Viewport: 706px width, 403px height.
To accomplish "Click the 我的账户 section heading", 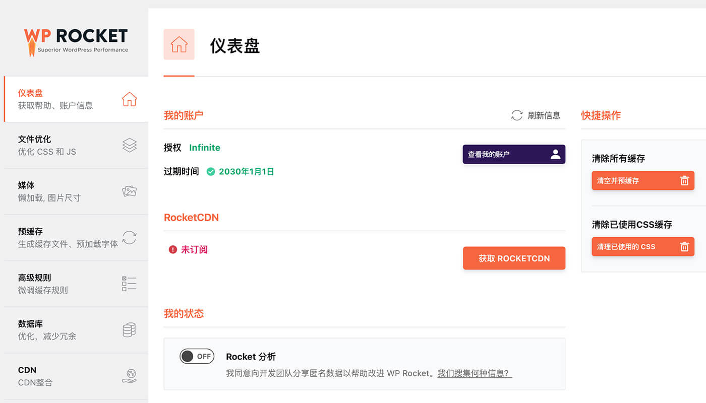I will pos(184,115).
